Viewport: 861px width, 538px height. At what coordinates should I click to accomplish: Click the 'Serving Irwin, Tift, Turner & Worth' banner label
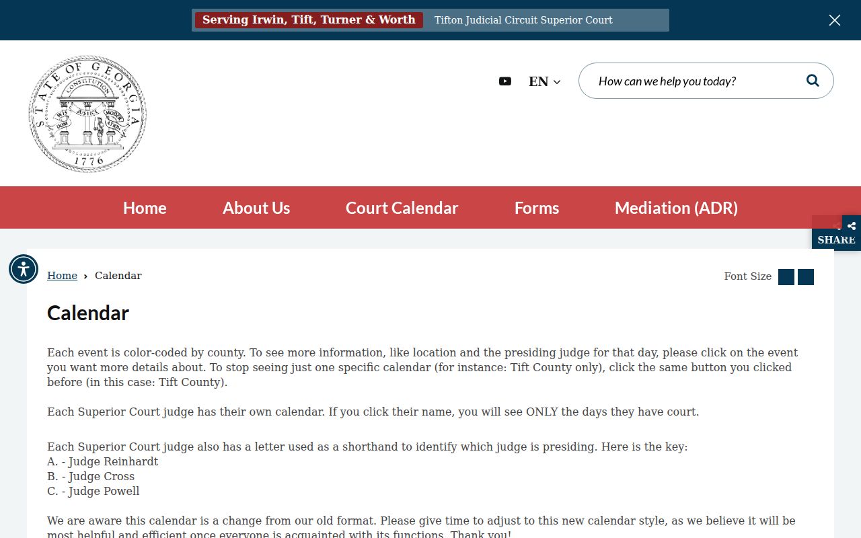coord(309,20)
